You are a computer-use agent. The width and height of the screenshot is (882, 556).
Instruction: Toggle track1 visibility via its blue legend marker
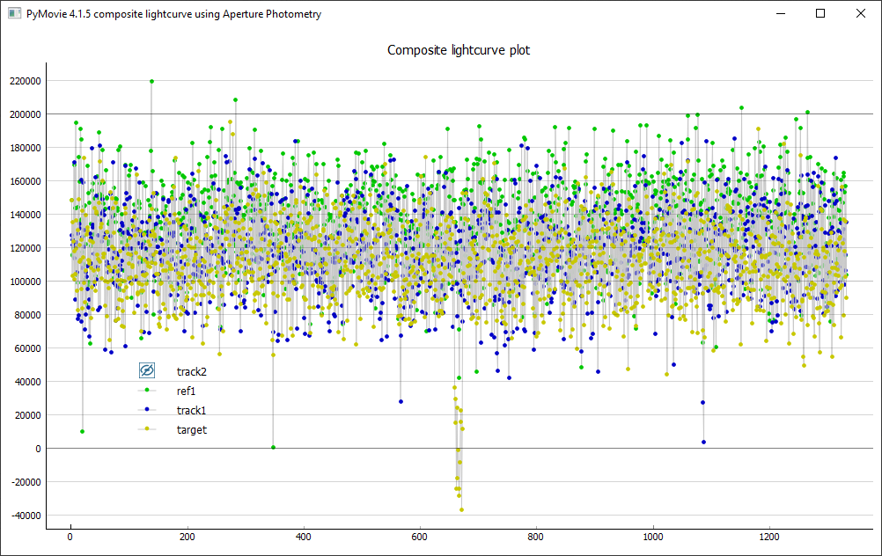[147, 410]
